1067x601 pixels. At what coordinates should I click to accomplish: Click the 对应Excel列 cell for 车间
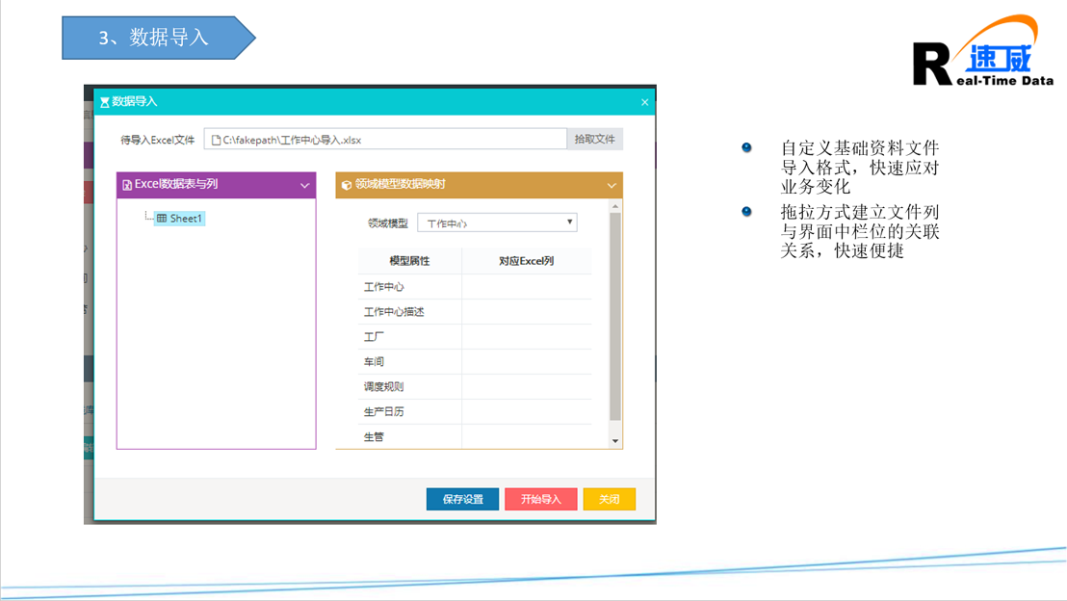[x=526, y=362]
